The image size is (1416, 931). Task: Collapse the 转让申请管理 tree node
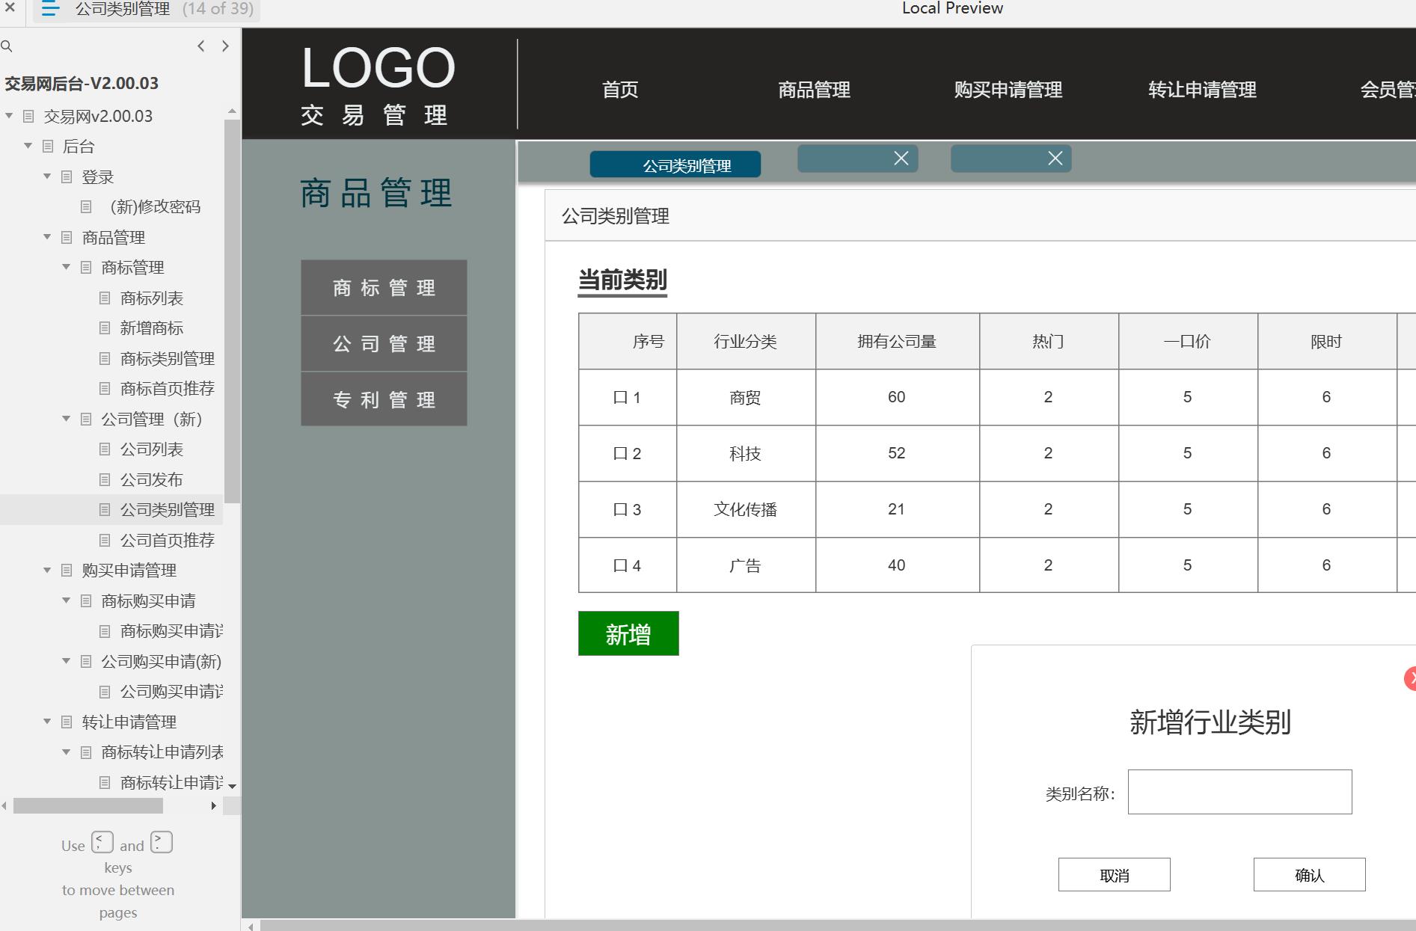point(47,722)
